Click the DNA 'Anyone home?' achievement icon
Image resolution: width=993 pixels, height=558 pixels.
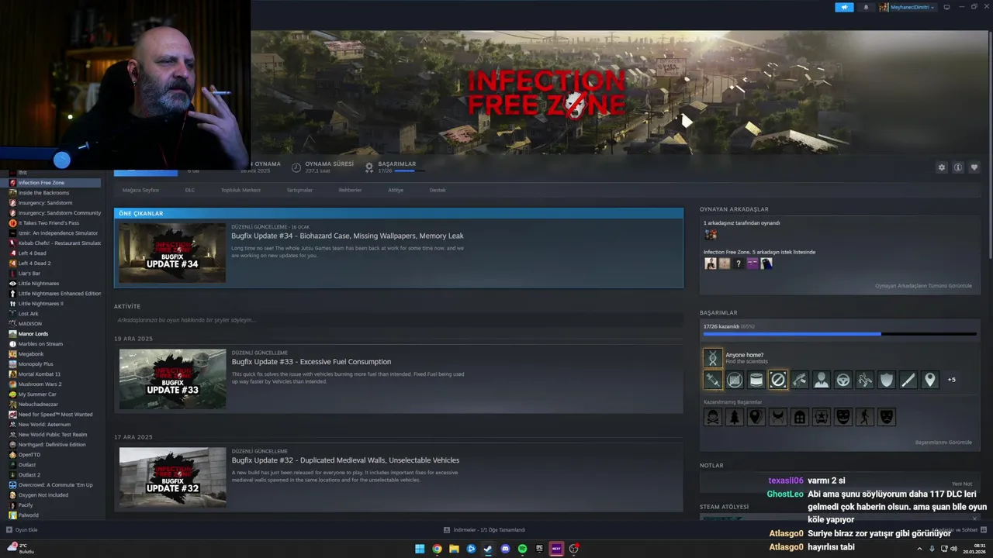coord(713,357)
